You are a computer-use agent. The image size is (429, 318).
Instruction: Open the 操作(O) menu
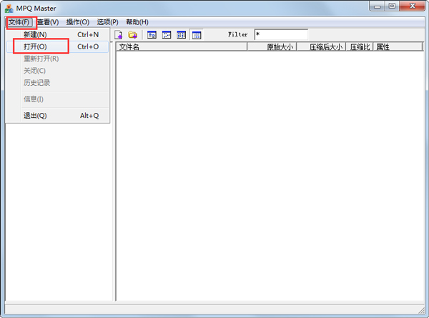click(78, 22)
